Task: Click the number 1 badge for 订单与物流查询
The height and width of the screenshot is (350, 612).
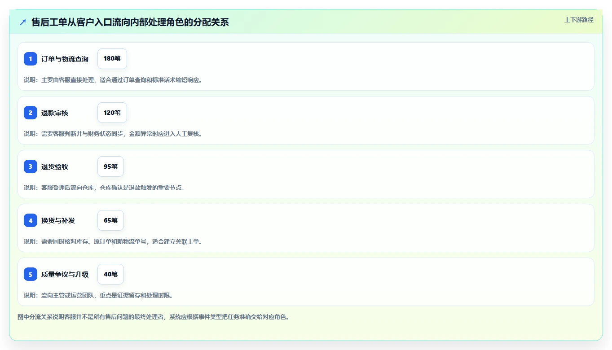Action: (31, 59)
